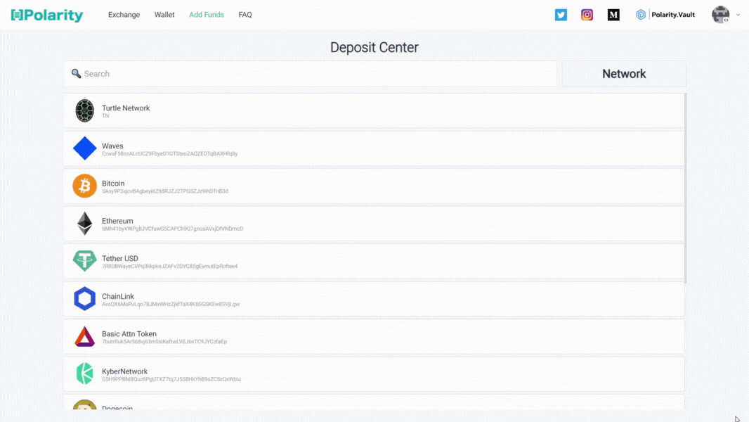749x422 pixels.
Task: Click the Bitcoin asset ID string
Action: pyautogui.click(x=165, y=191)
